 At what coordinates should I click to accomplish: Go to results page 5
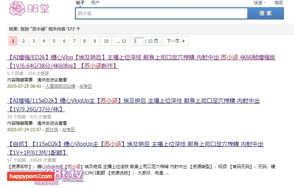coord(54,41)
